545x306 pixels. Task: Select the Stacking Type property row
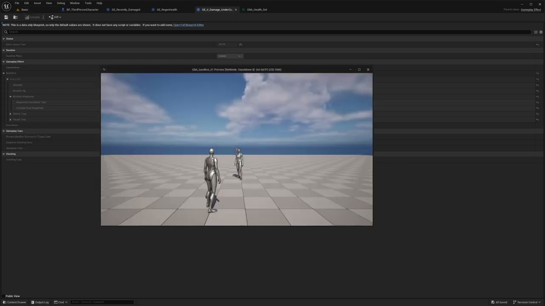coord(272,159)
